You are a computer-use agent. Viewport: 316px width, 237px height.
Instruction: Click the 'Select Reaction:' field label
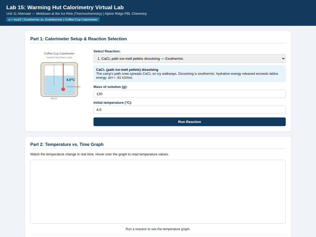coord(107,51)
